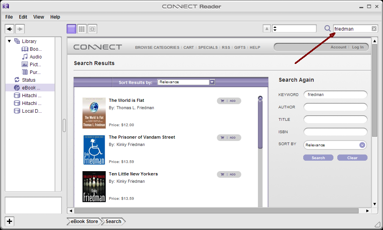Image resolution: width=383 pixels, height=230 pixels.
Task: Switch to single item view
Action: pos(92,29)
